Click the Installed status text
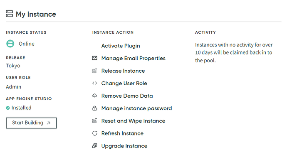The image size is (287, 155). [21, 108]
